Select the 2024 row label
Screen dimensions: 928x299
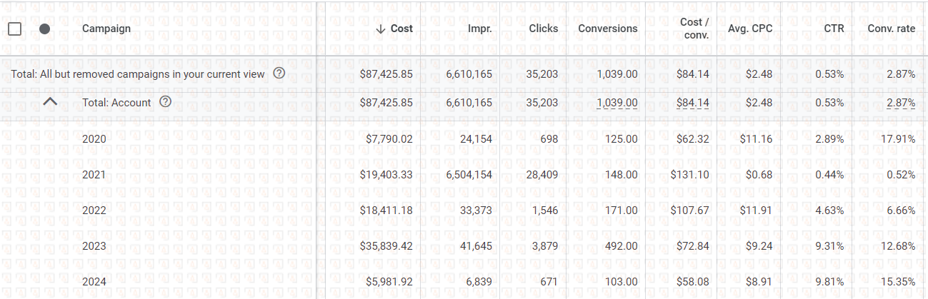[x=94, y=282]
